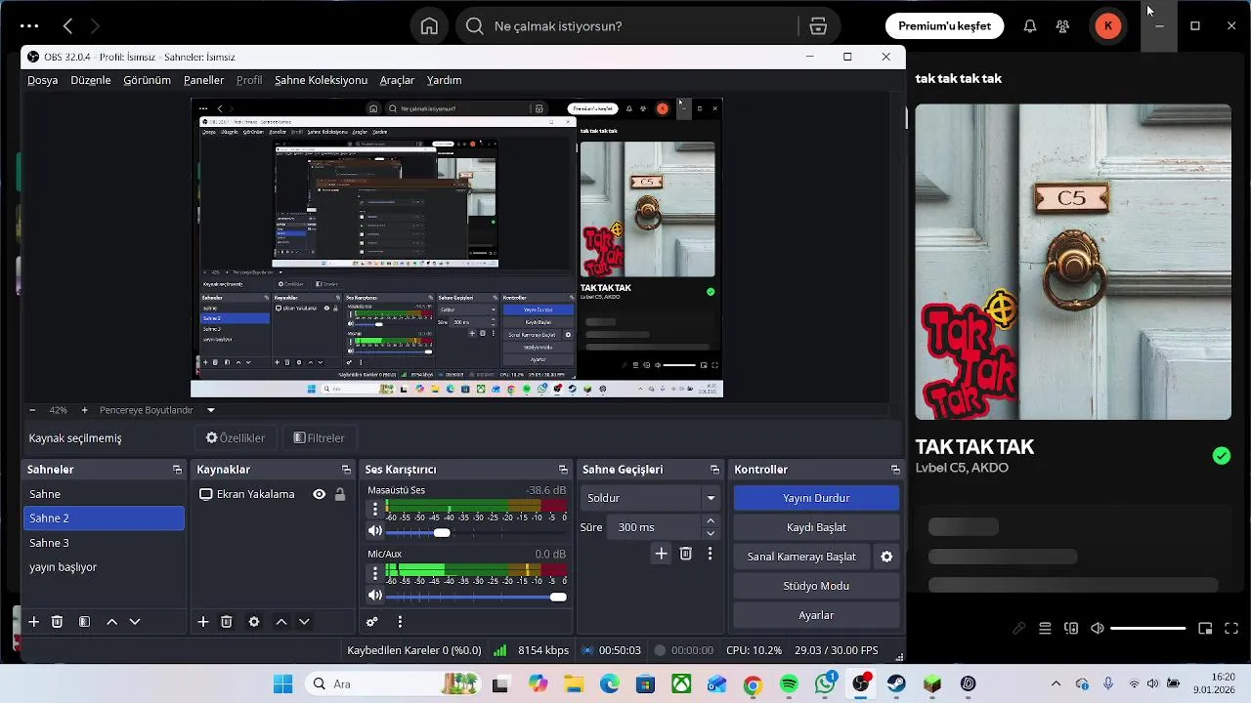Open Soldur transition dropdown
The width and height of the screenshot is (1251, 703).
(x=651, y=498)
